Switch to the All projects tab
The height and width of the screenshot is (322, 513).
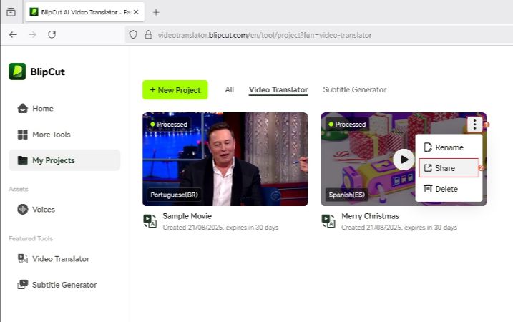tap(229, 90)
